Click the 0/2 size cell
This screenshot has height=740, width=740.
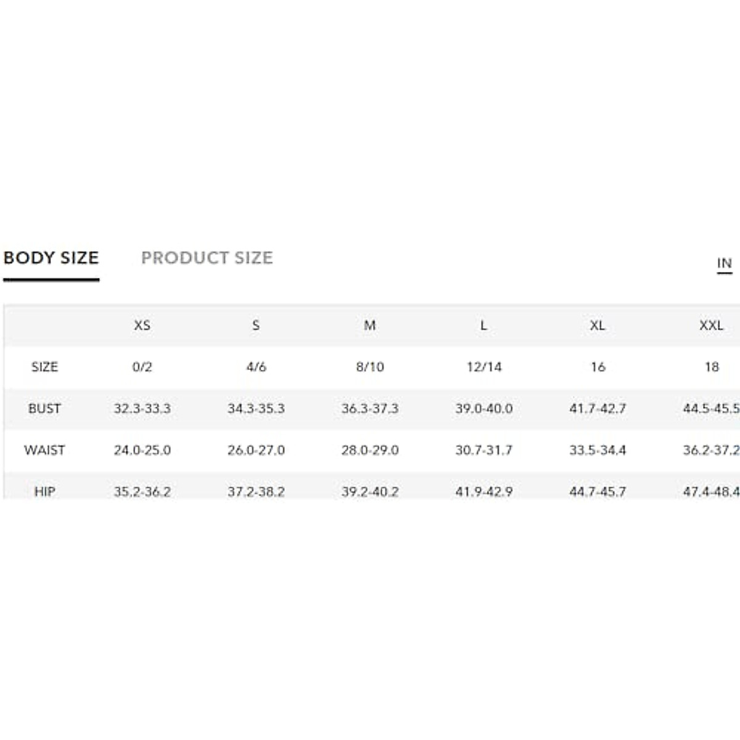pyautogui.click(x=142, y=367)
